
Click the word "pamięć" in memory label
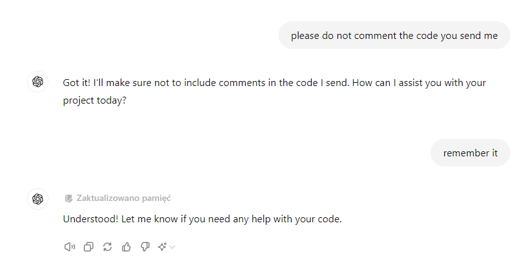(x=156, y=198)
